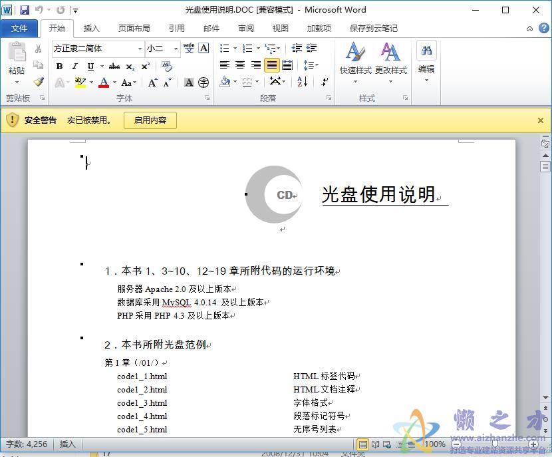Toggle Justify alignment button
The image size is (552, 457).
(x=272, y=65)
